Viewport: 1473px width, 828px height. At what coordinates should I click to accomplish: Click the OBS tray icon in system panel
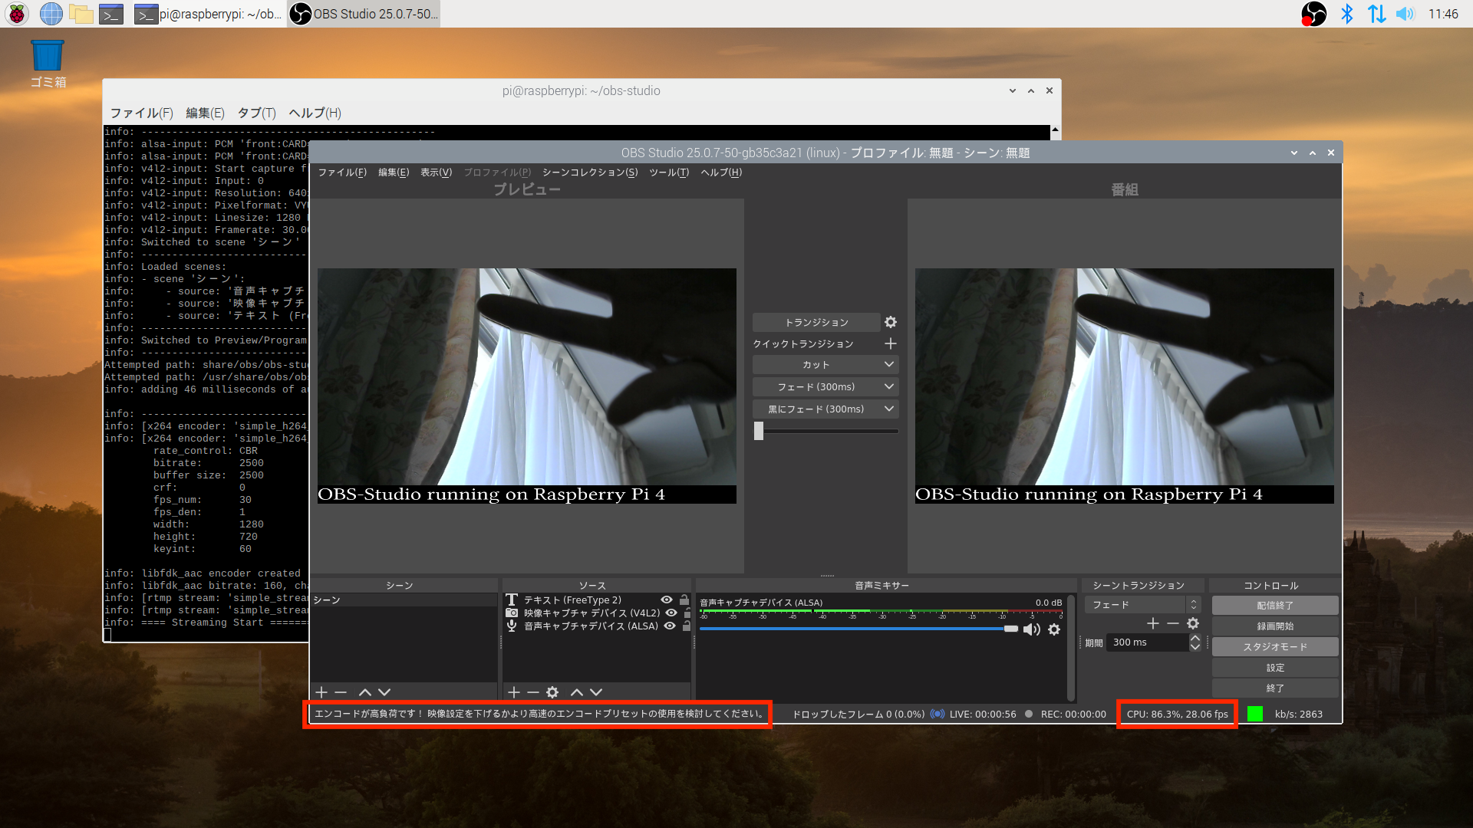point(1313,14)
